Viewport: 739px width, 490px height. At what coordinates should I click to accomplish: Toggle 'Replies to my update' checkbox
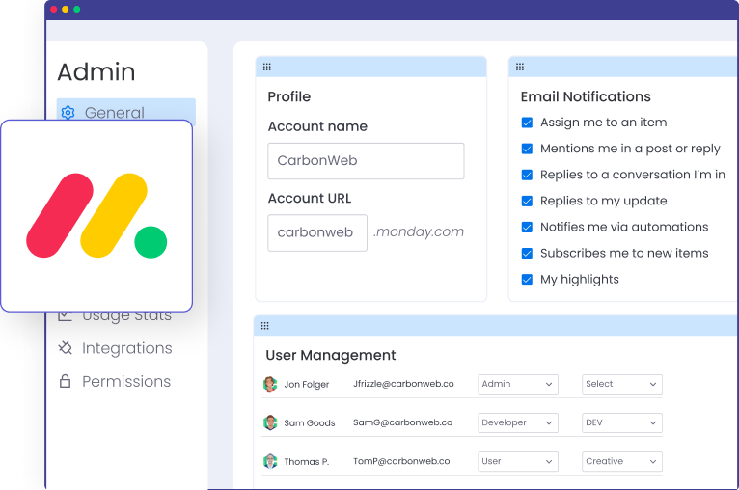[527, 201]
